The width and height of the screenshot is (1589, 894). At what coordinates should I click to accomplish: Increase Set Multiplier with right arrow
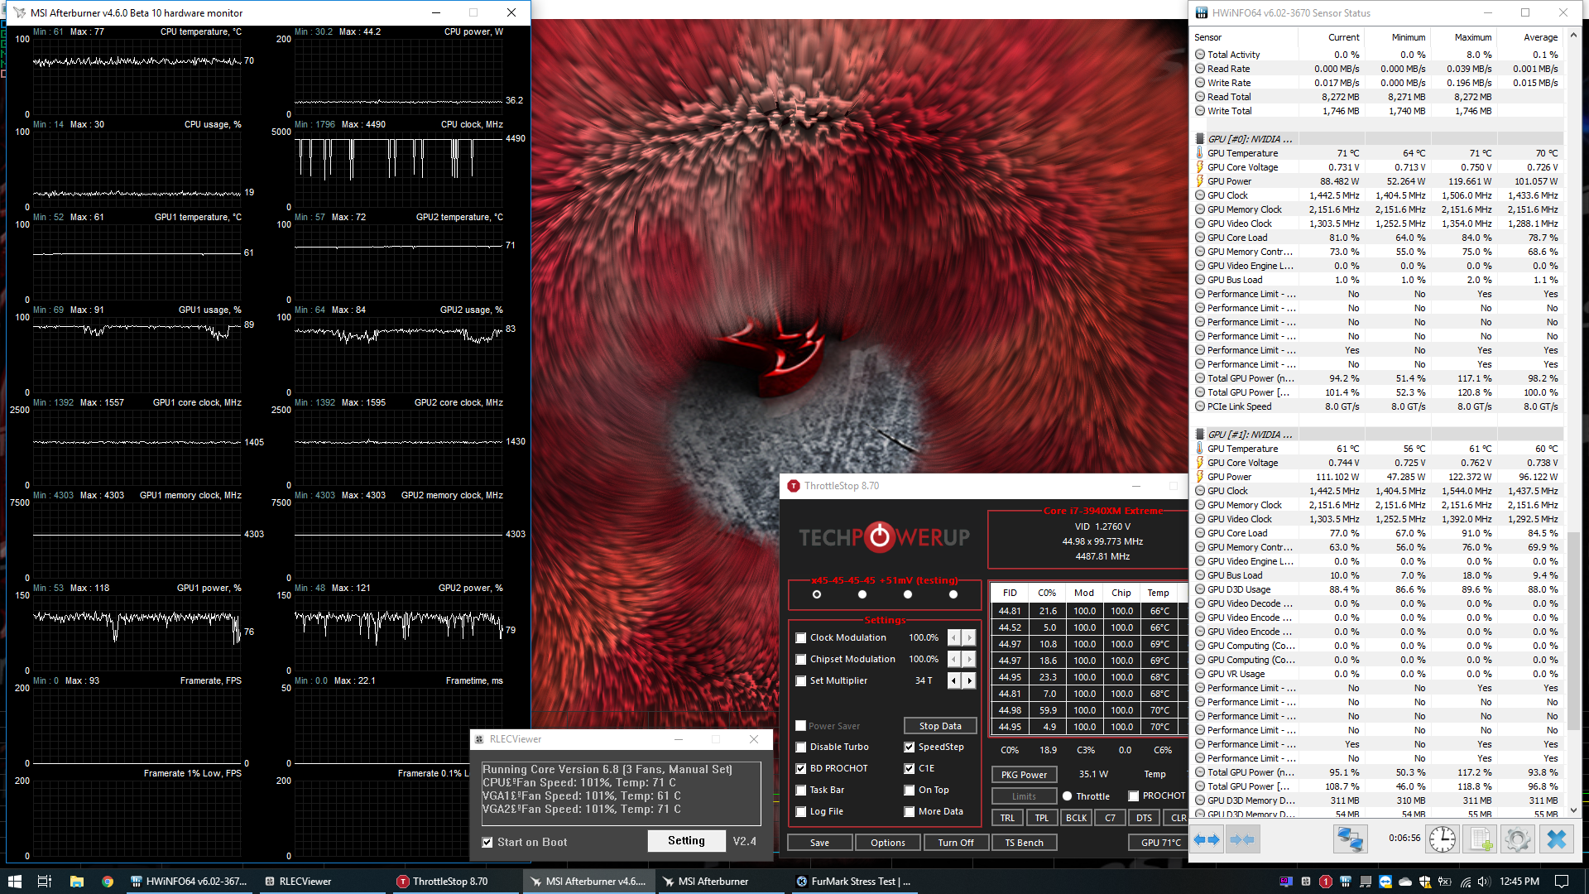pos(969,680)
